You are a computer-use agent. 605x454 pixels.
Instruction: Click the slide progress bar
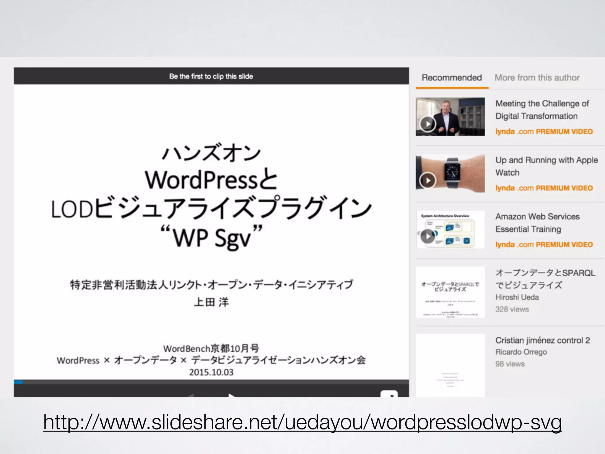pyautogui.click(x=211, y=382)
